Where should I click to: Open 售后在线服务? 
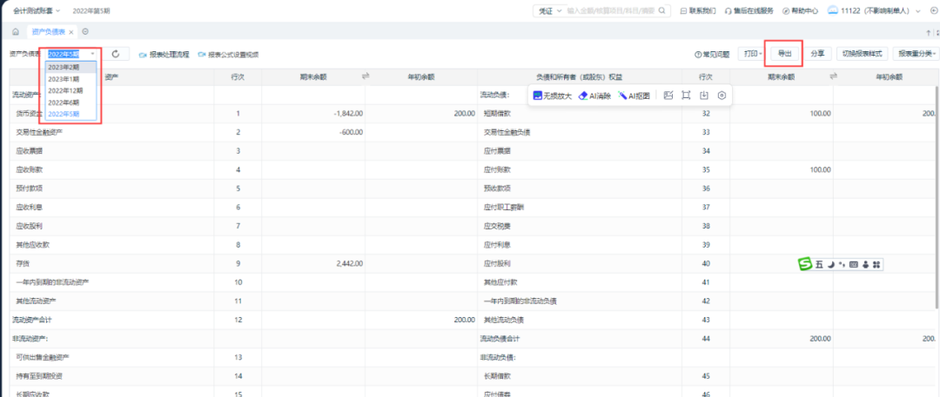pyautogui.click(x=749, y=10)
